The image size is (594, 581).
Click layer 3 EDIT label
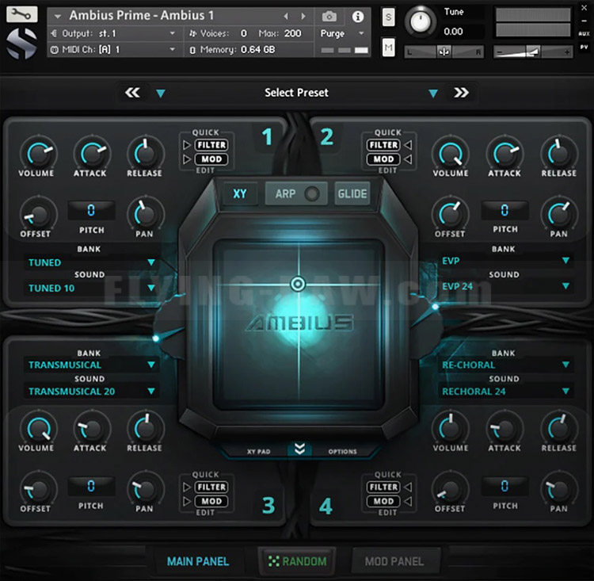(x=205, y=513)
